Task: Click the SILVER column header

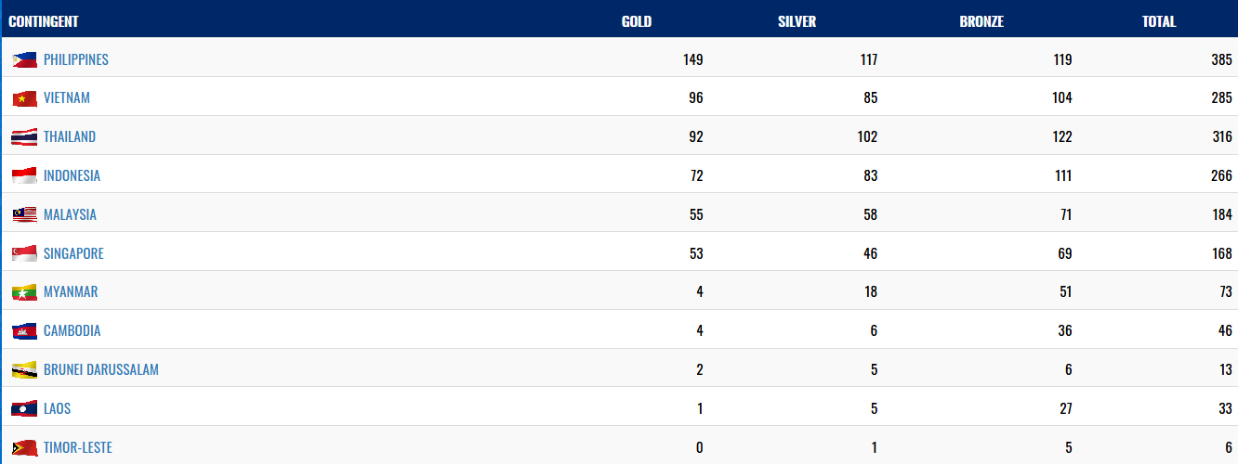Action: (x=797, y=21)
